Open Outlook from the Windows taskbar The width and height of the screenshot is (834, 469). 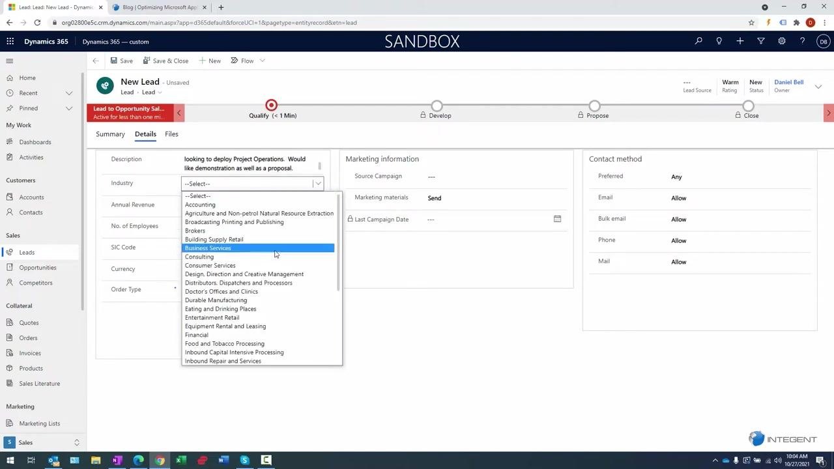click(x=53, y=461)
